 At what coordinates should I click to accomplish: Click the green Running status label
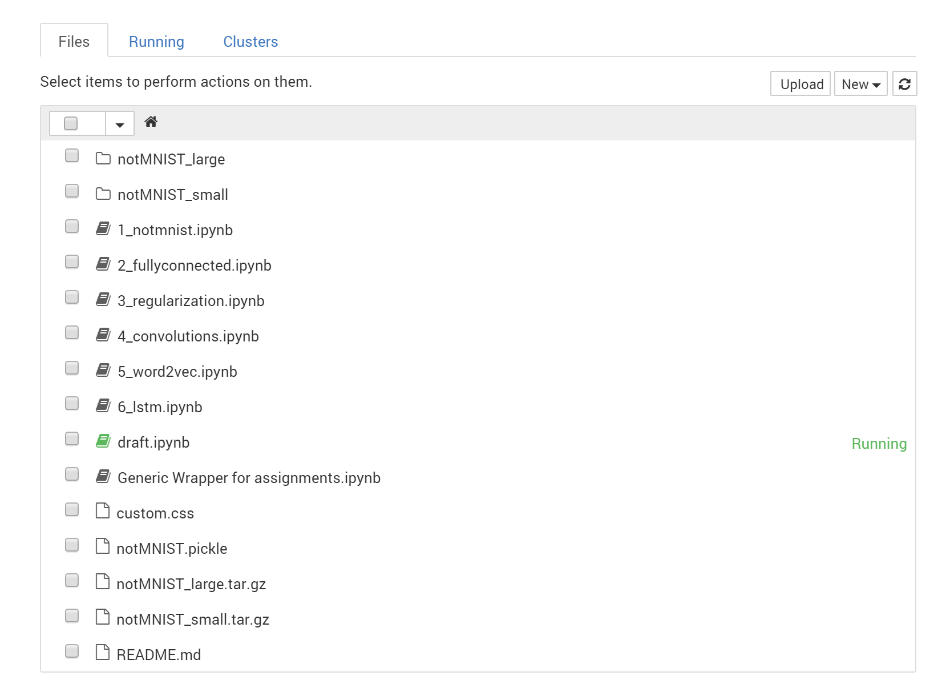point(879,444)
